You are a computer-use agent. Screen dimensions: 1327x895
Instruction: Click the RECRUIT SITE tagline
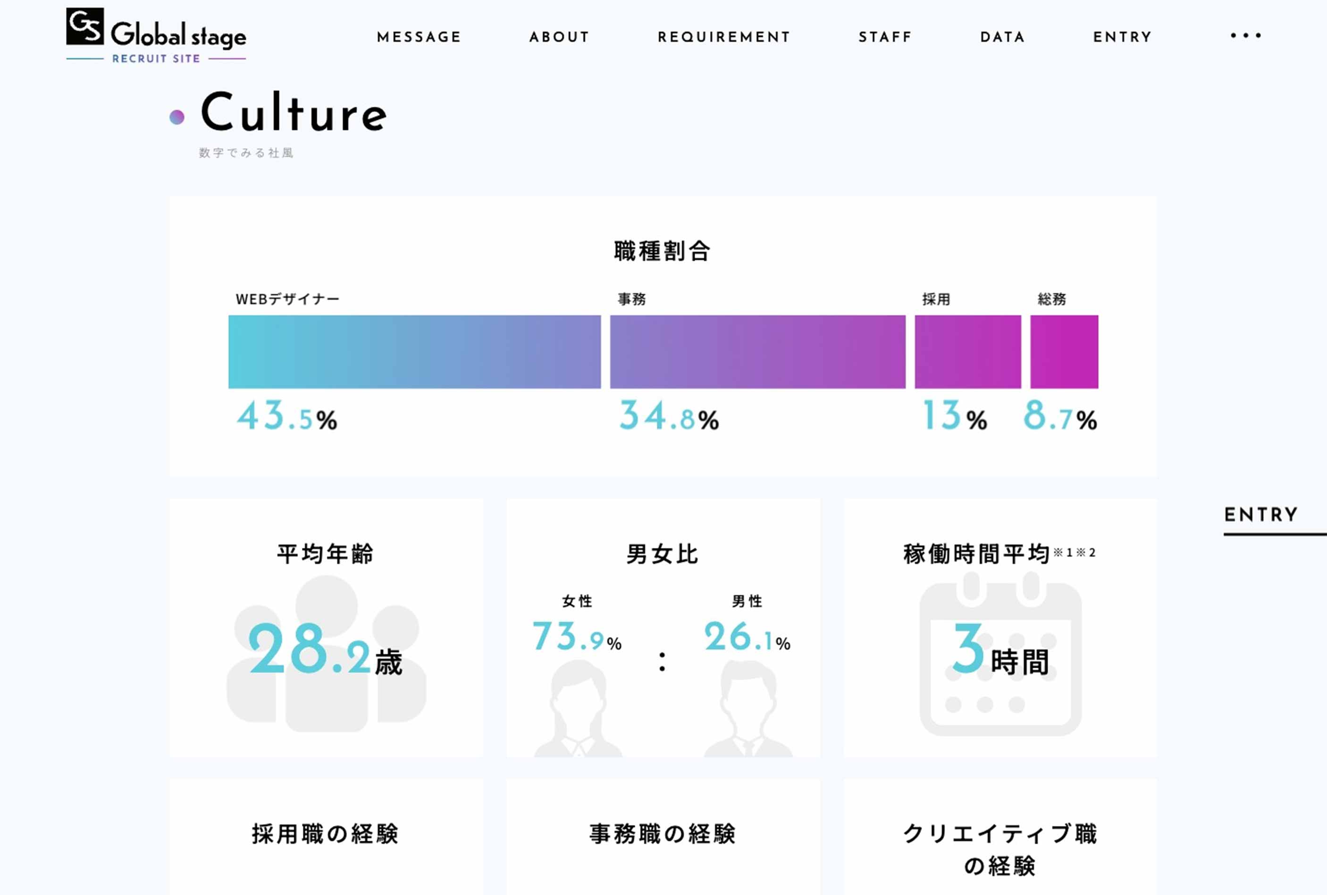pyautogui.click(x=156, y=59)
